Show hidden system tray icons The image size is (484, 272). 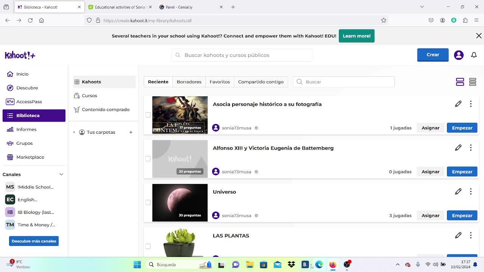click(397, 264)
